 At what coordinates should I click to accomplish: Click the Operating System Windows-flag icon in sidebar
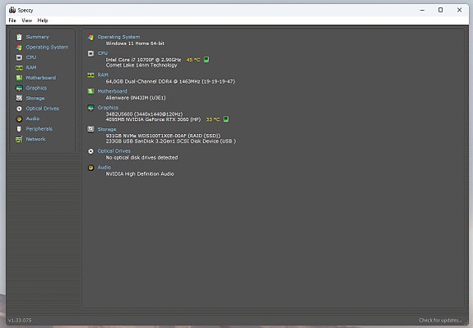point(19,48)
